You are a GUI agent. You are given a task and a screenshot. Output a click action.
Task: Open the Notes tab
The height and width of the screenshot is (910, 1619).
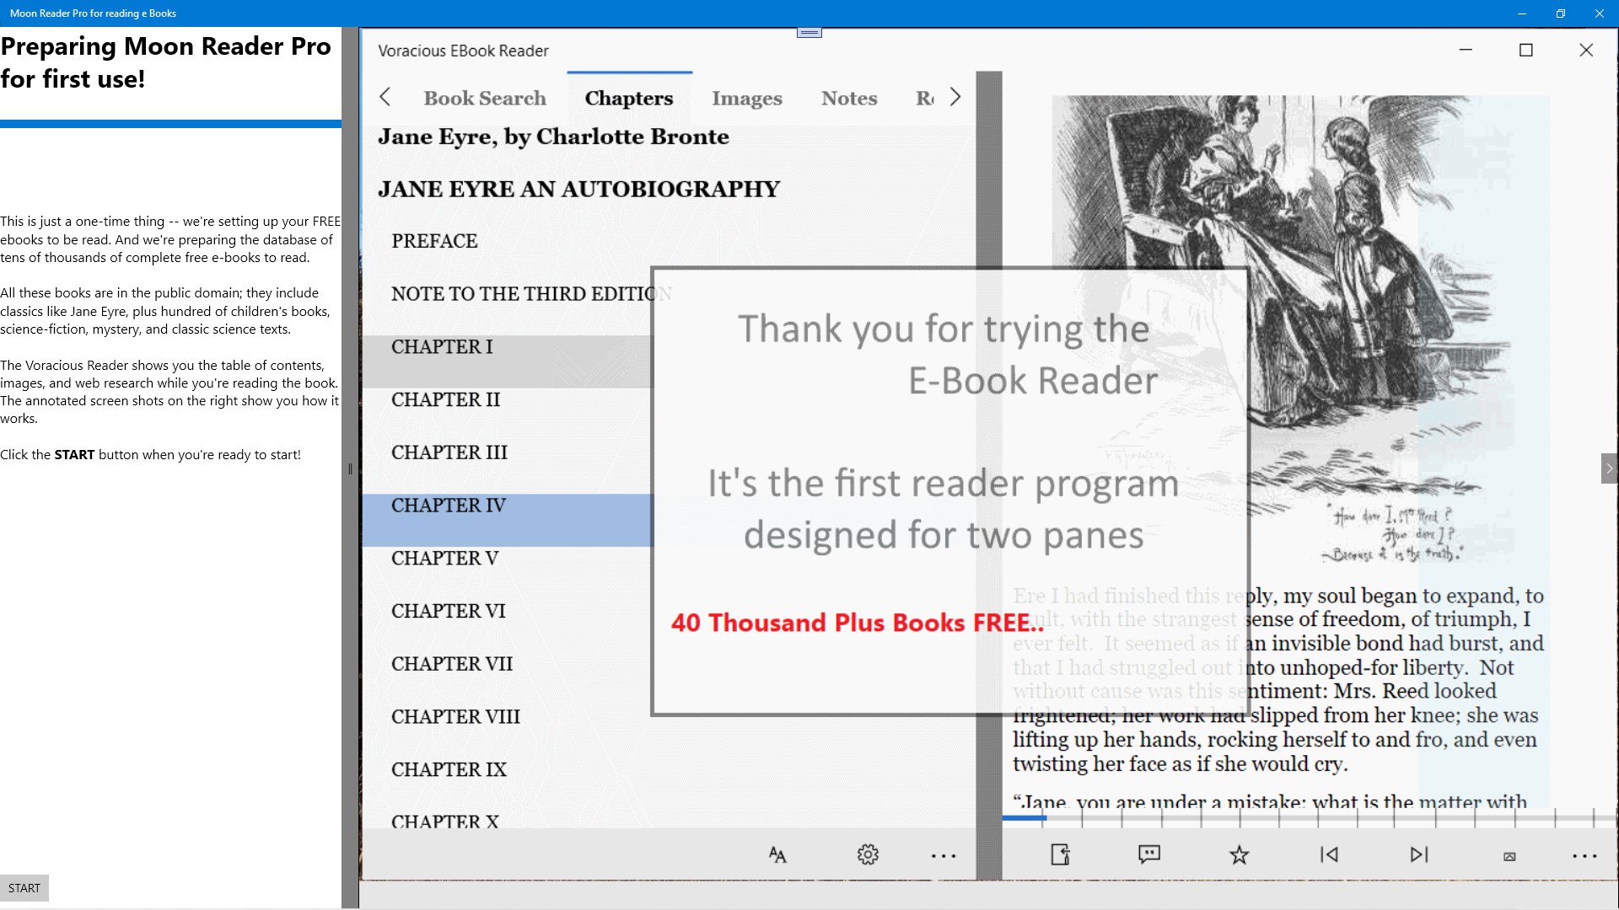pos(849,99)
